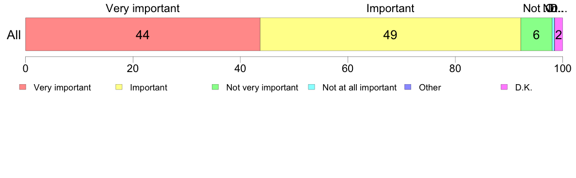576x178 pixels.
Task: Click the Very important legend text
Action: [63, 88]
